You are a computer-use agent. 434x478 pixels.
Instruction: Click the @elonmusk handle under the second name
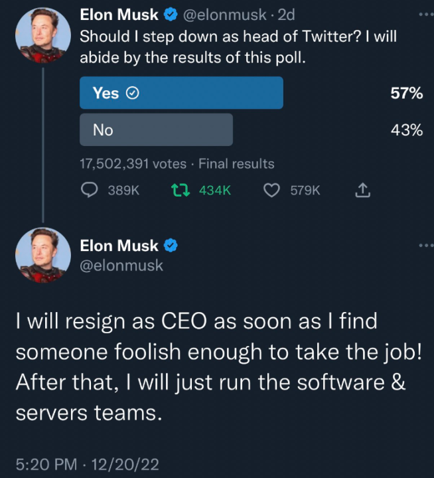(121, 266)
